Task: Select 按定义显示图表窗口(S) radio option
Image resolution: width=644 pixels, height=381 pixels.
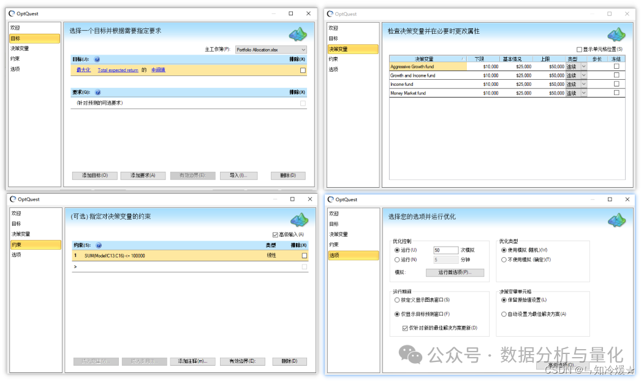Action: 396,301
